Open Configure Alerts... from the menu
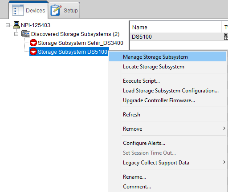Viewport: 228px width, 192px height. pos(167,143)
